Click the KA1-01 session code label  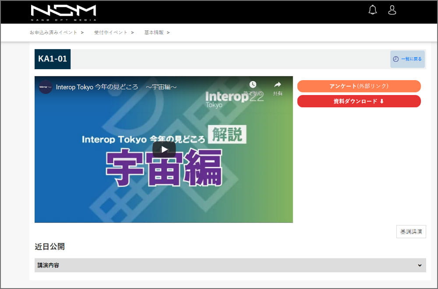pyautogui.click(x=53, y=59)
